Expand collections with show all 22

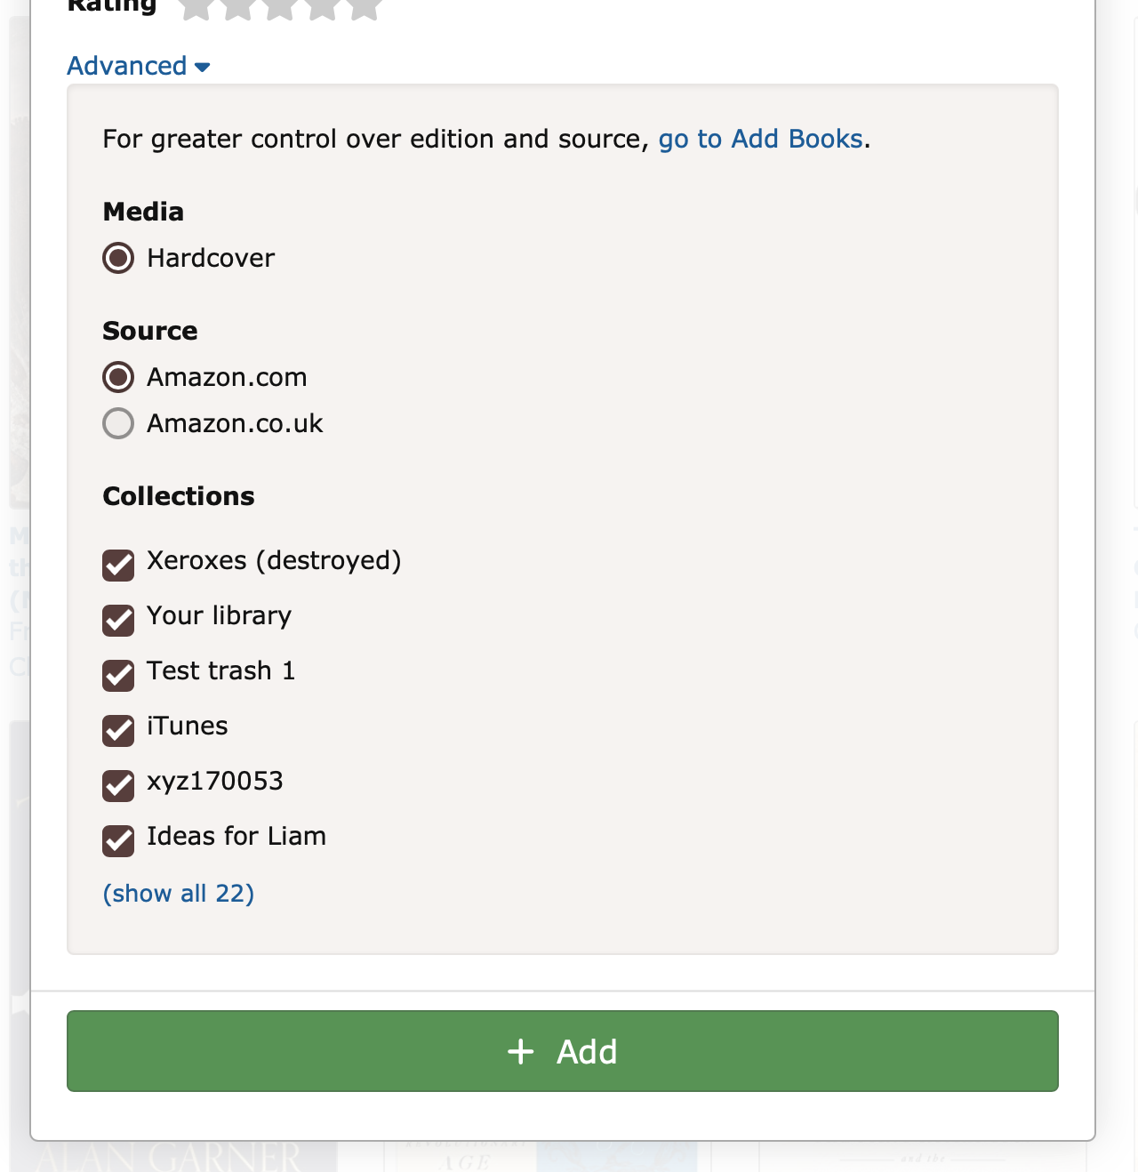[x=178, y=894]
